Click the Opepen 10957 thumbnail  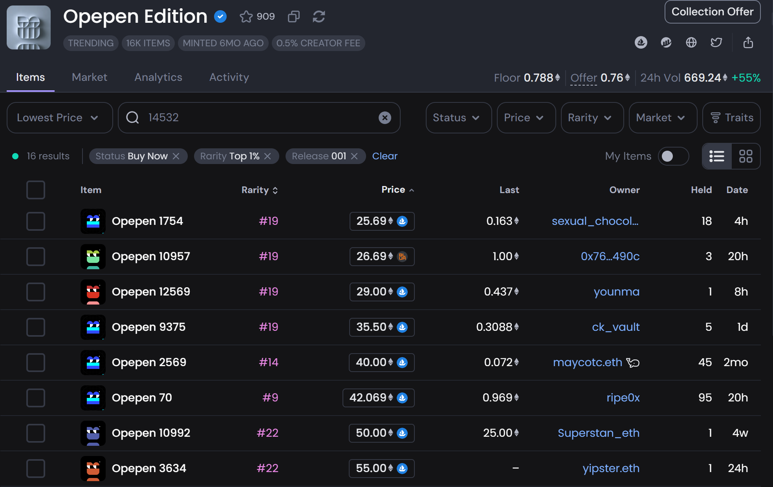coord(93,257)
